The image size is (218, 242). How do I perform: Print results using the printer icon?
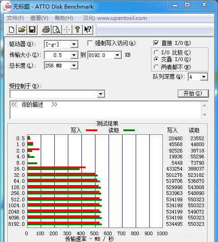(46, 29)
